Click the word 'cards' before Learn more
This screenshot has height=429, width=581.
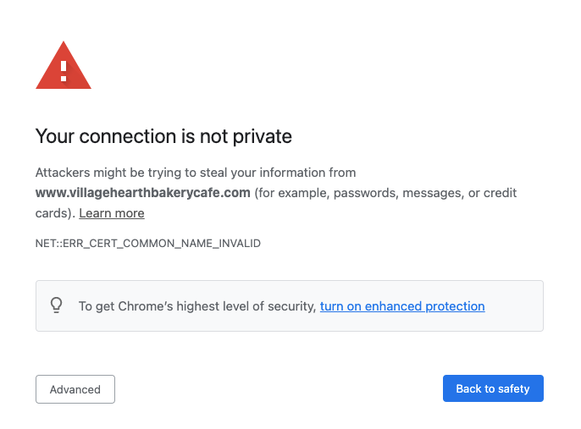click(53, 213)
